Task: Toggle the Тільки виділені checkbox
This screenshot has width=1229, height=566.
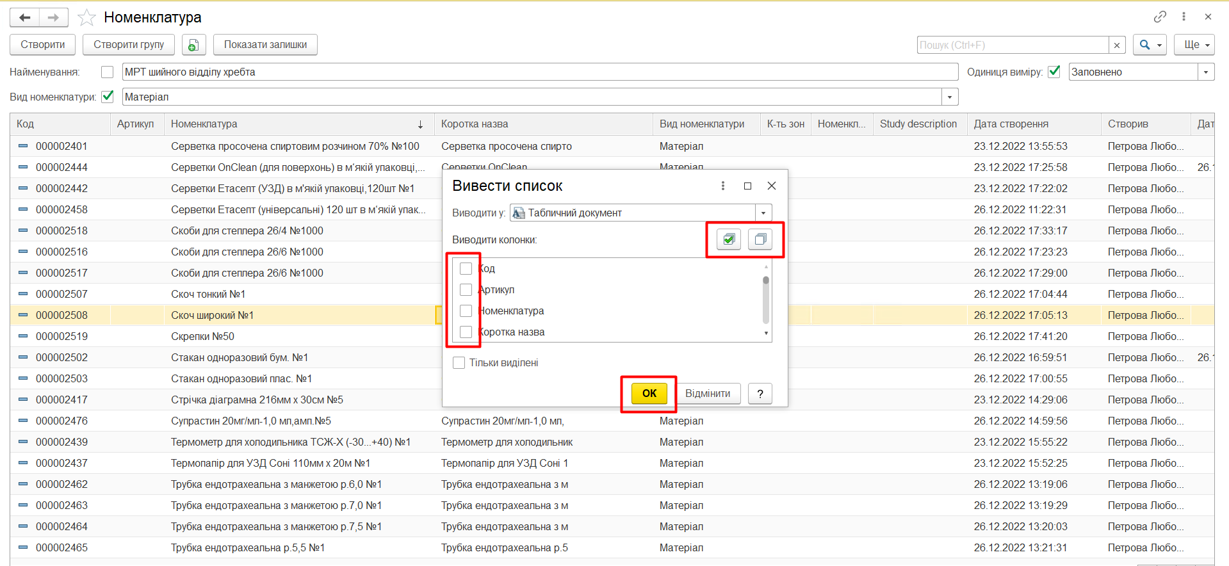Action: click(459, 363)
